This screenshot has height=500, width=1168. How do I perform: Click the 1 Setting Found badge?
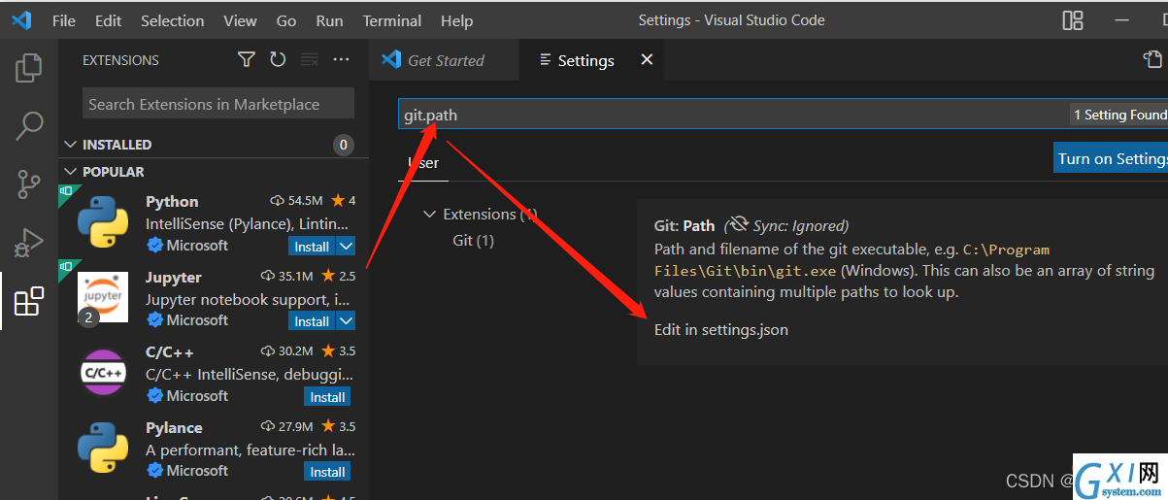1118,115
